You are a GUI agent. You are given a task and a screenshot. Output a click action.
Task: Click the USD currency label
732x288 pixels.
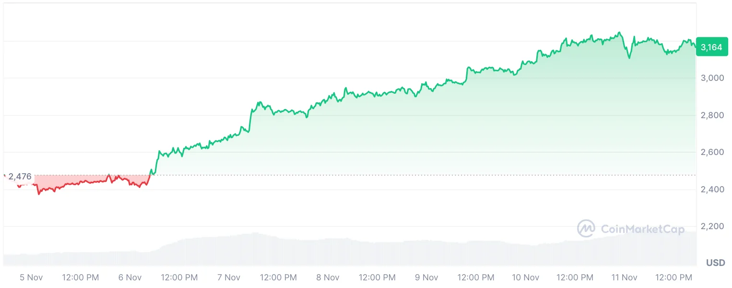(x=715, y=263)
